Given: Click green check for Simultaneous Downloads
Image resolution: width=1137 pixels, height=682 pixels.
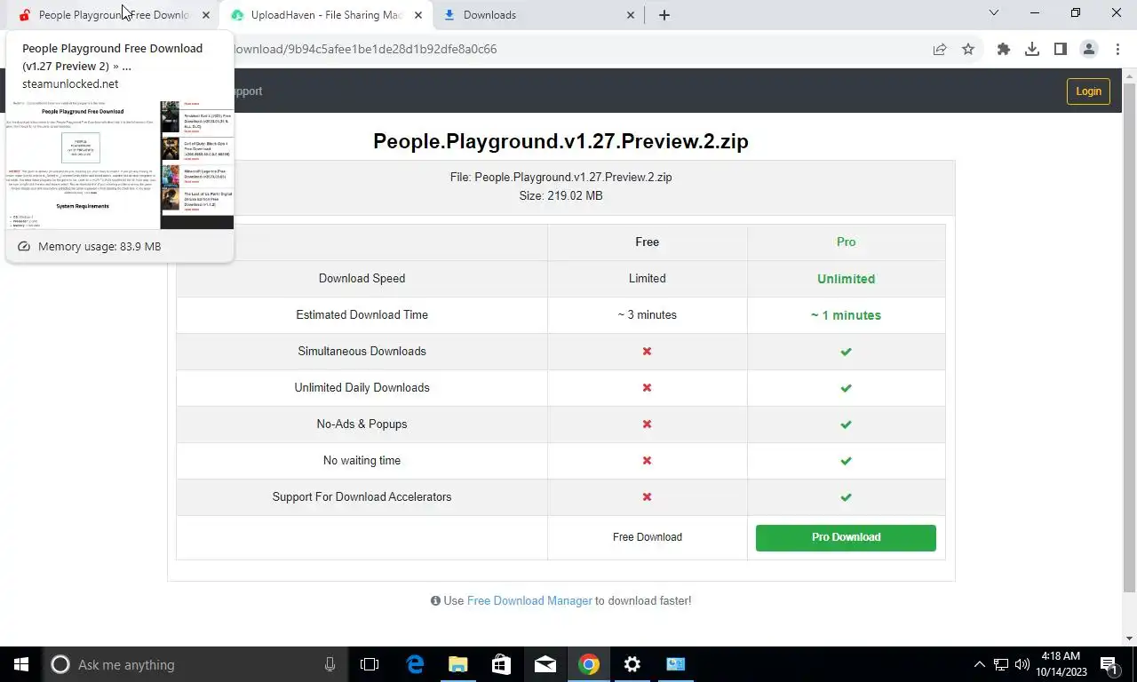Looking at the screenshot, I should 846,352.
